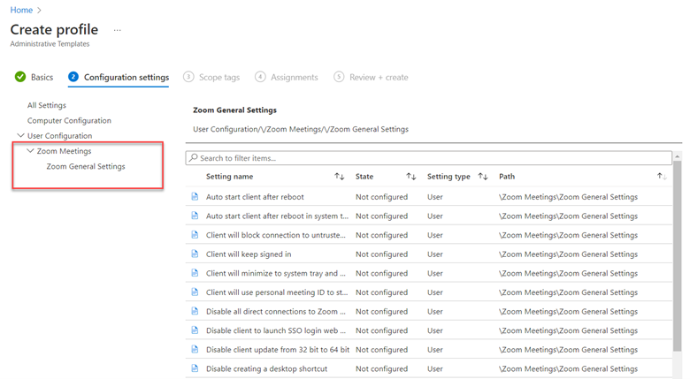Viewport: 690px width, 379px height.
Task: Click the Setting type column header
Action: 448,177
